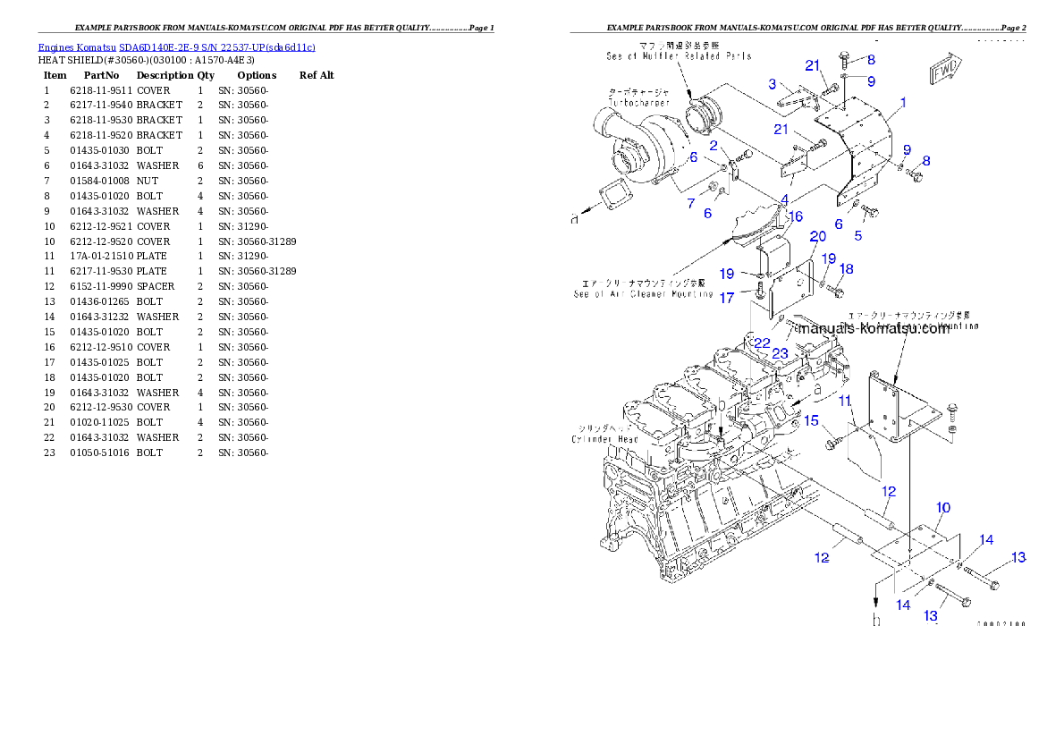Select callout number 10 on the lower bracket
Viewport: 1064px width, 753px height.
(942, 507)
